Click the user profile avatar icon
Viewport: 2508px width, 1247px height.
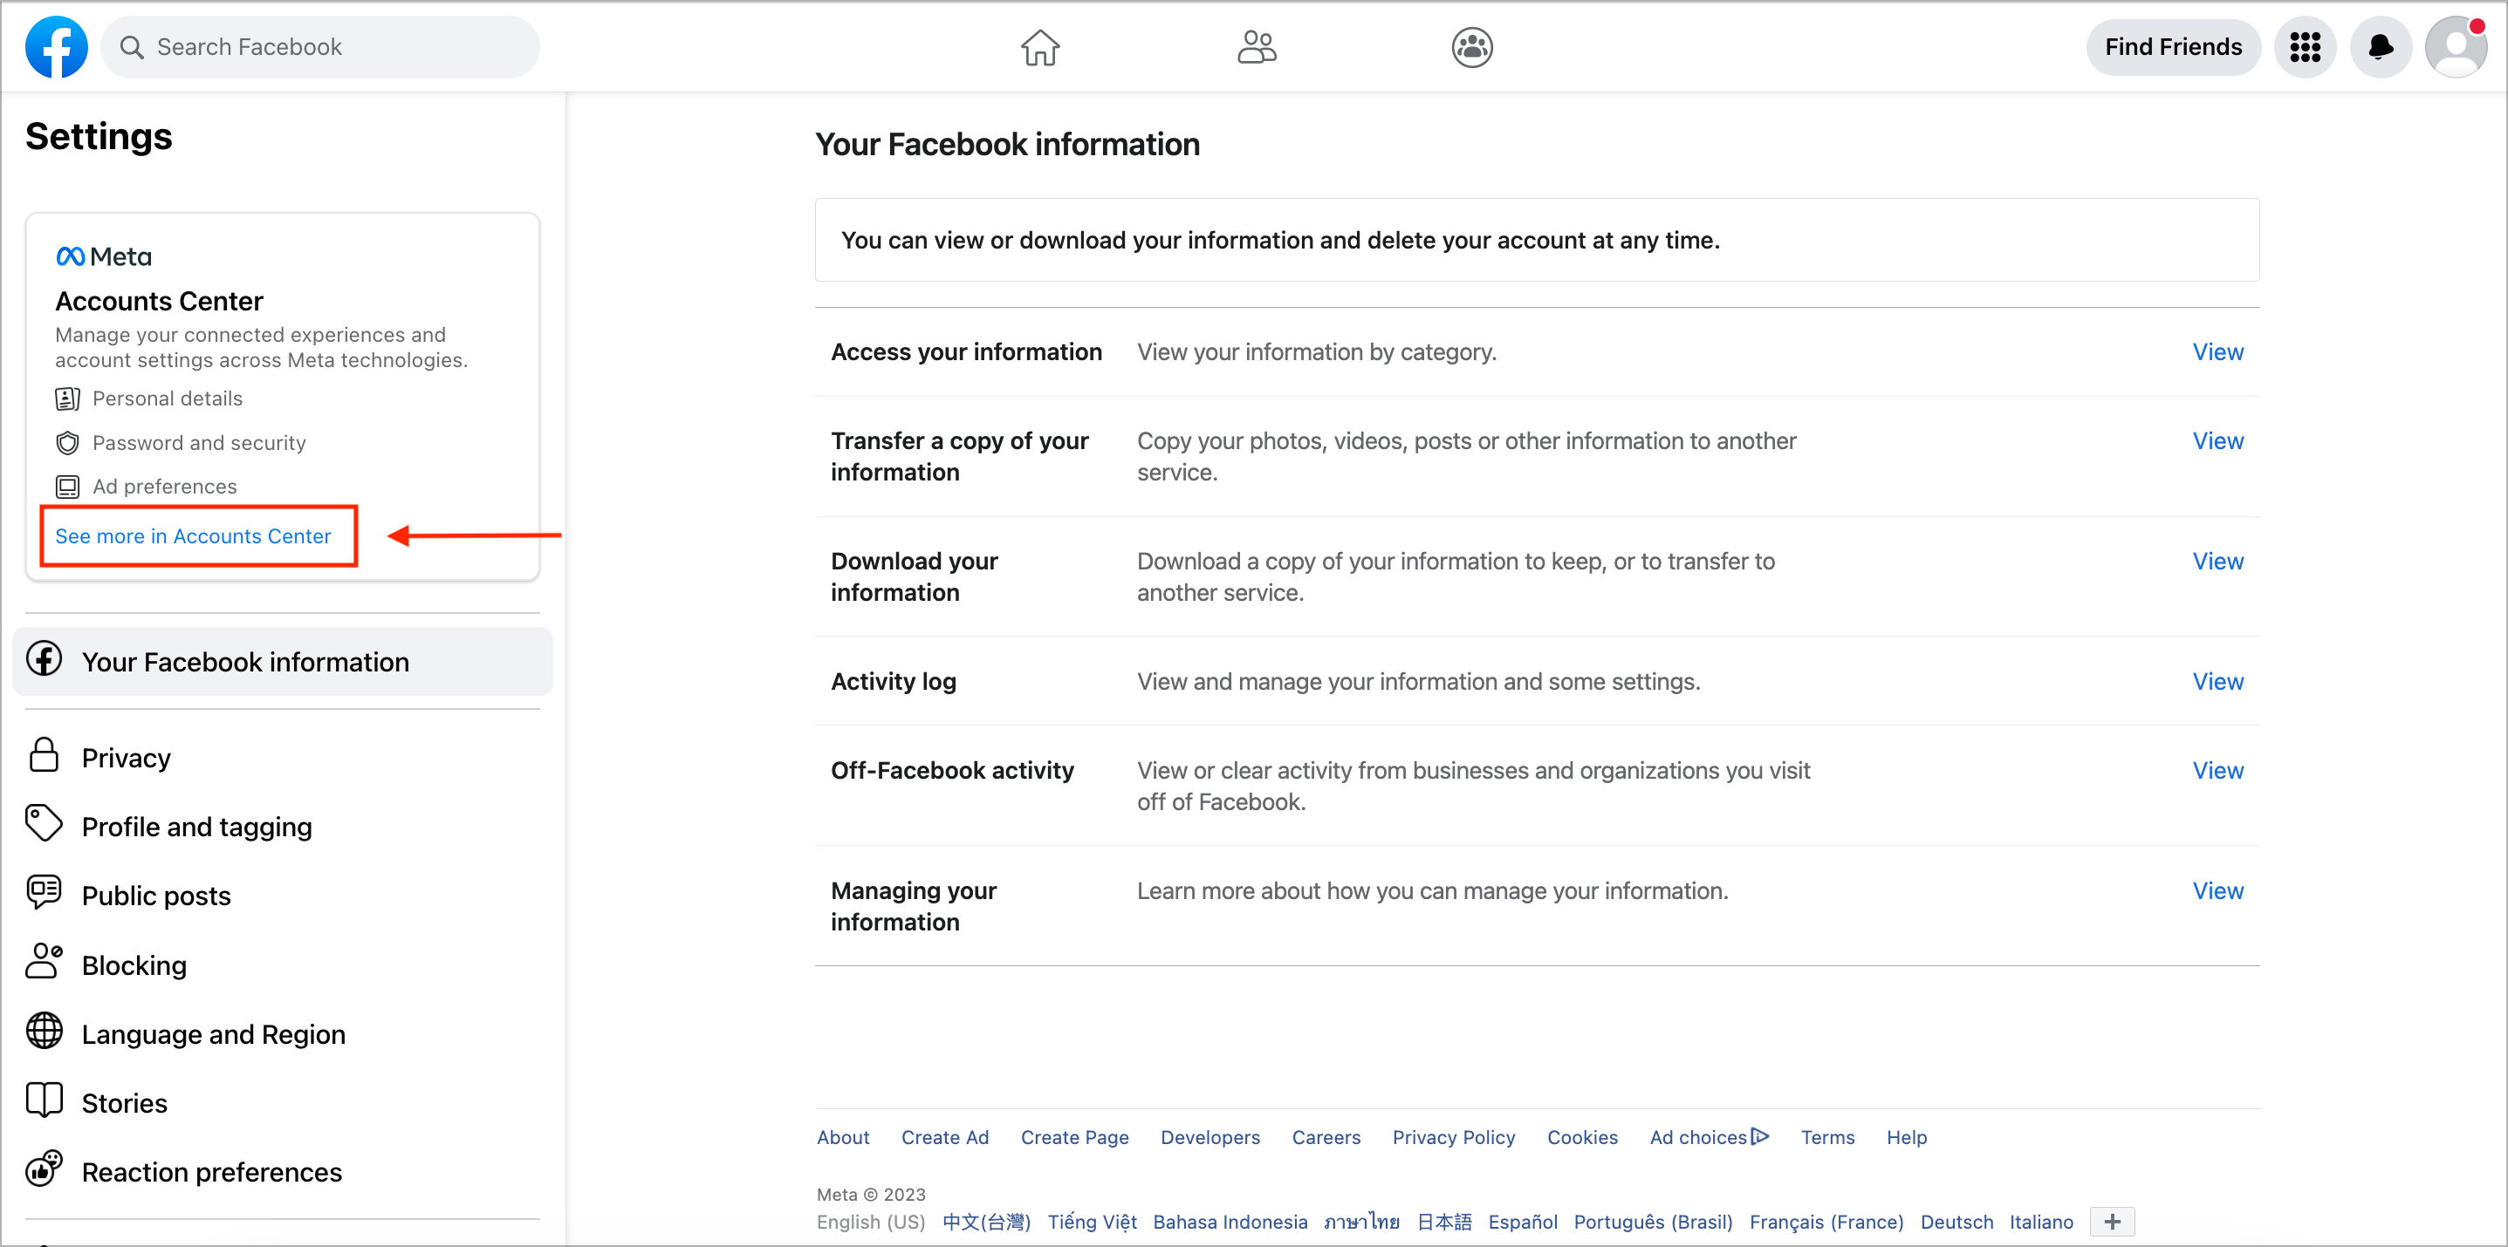(2456, 46)
